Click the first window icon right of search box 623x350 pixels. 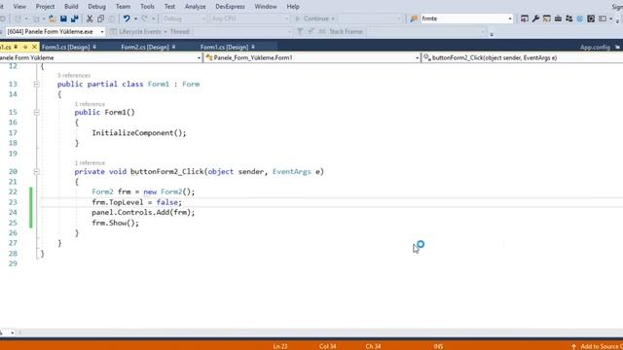click(x=525, y=18)
